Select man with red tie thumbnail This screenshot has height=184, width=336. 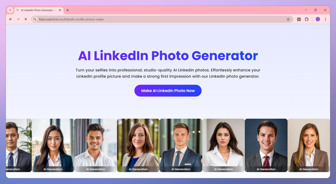266,145
